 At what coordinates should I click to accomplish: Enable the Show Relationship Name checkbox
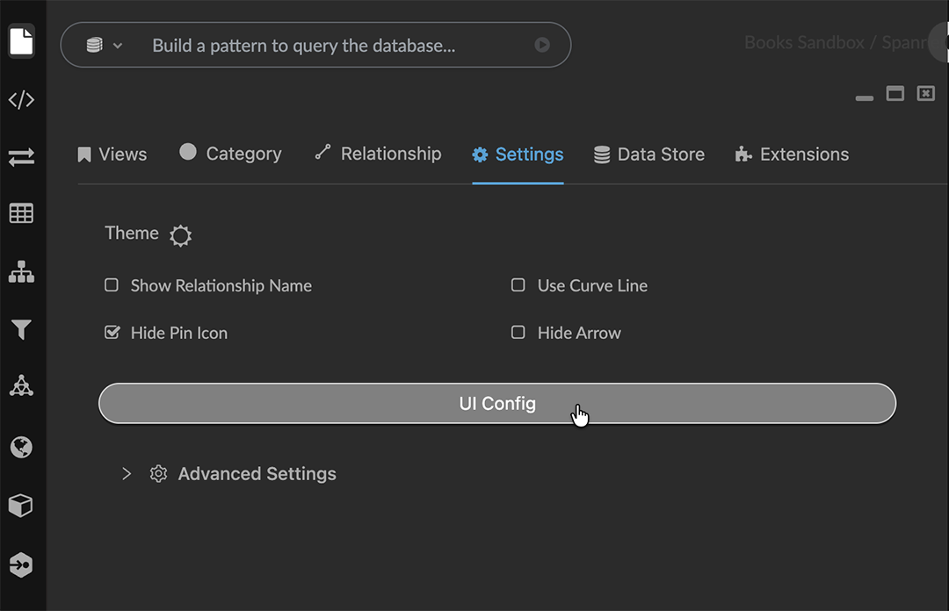[x=112, y=285]
